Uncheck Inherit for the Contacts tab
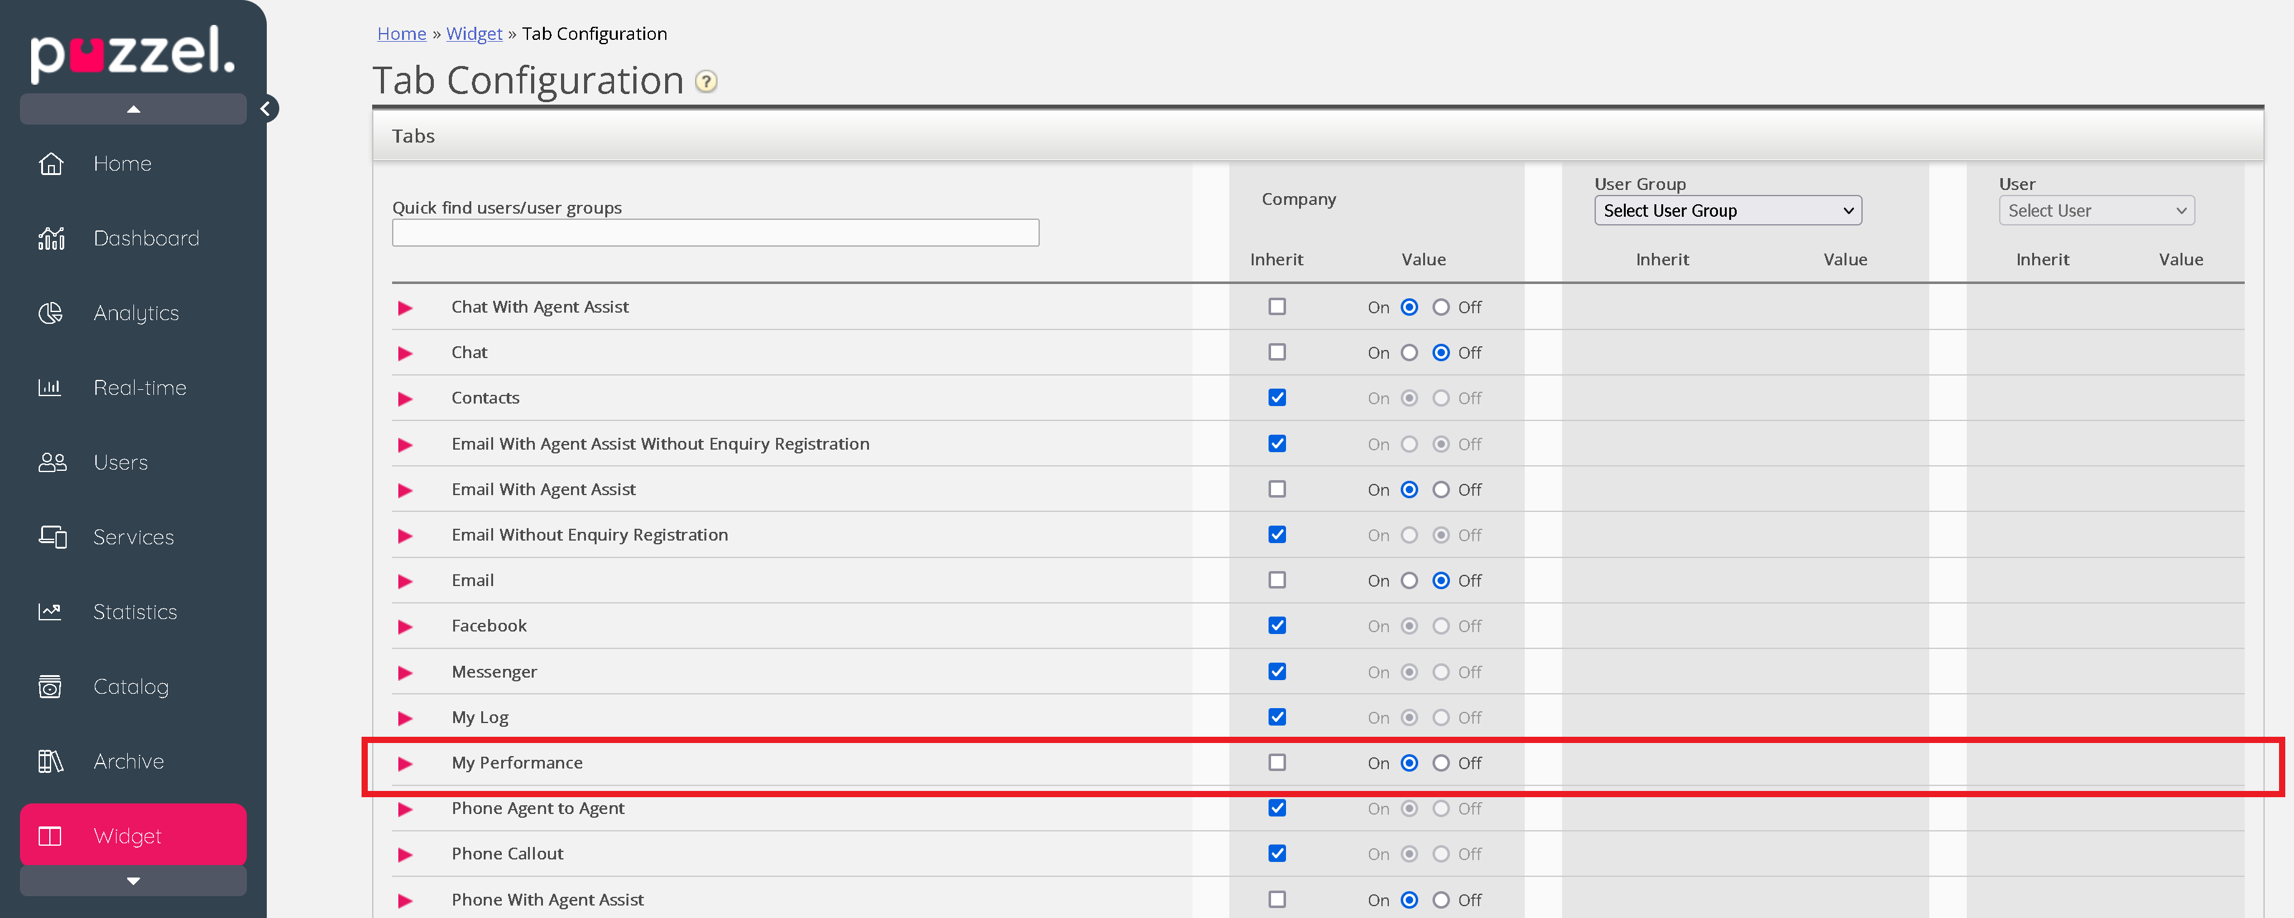The height and width of the screenshot is (918, 2294). point(1277,397)
